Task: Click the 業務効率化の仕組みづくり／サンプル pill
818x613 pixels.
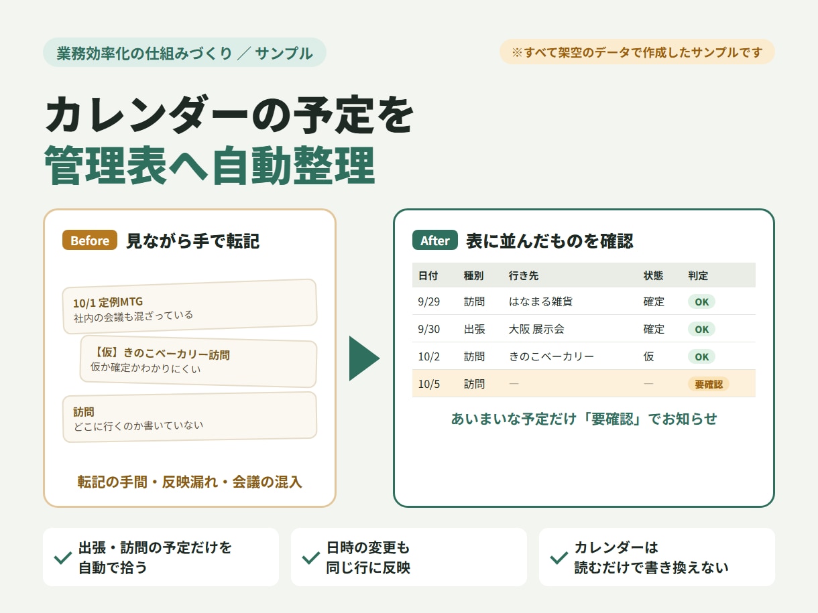Action: [184, 53]
